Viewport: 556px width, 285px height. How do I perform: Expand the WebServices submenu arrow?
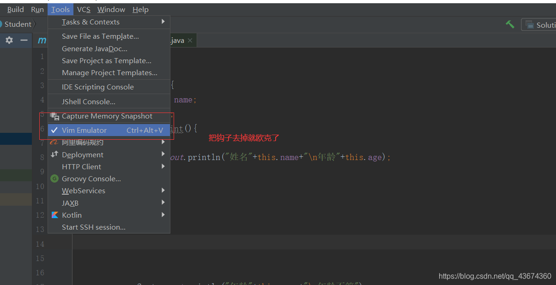coord(163,190)
